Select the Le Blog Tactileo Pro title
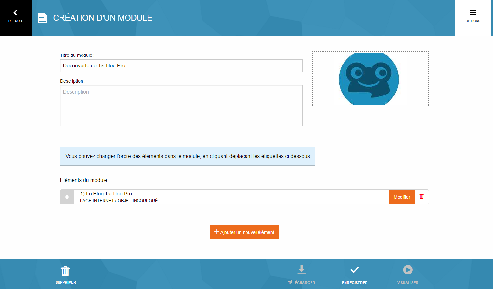 tap(106, 194)
